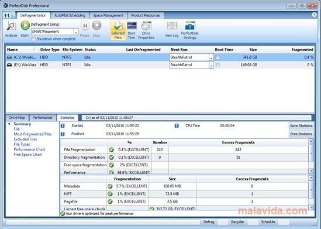Click the C:\ Windows drive icon

pos(9,57)
